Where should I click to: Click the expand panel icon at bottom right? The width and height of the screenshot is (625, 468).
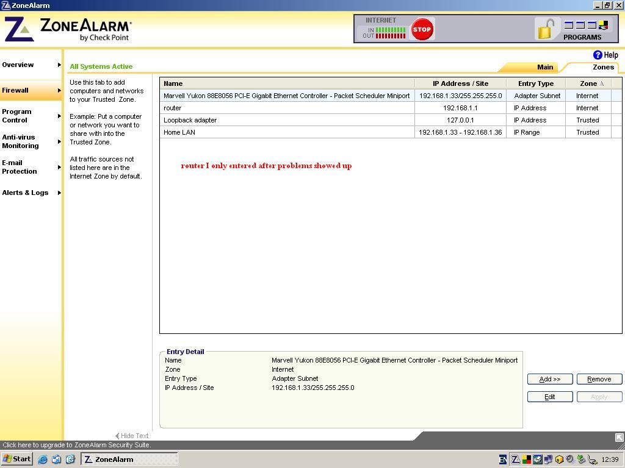click(620, 438)
